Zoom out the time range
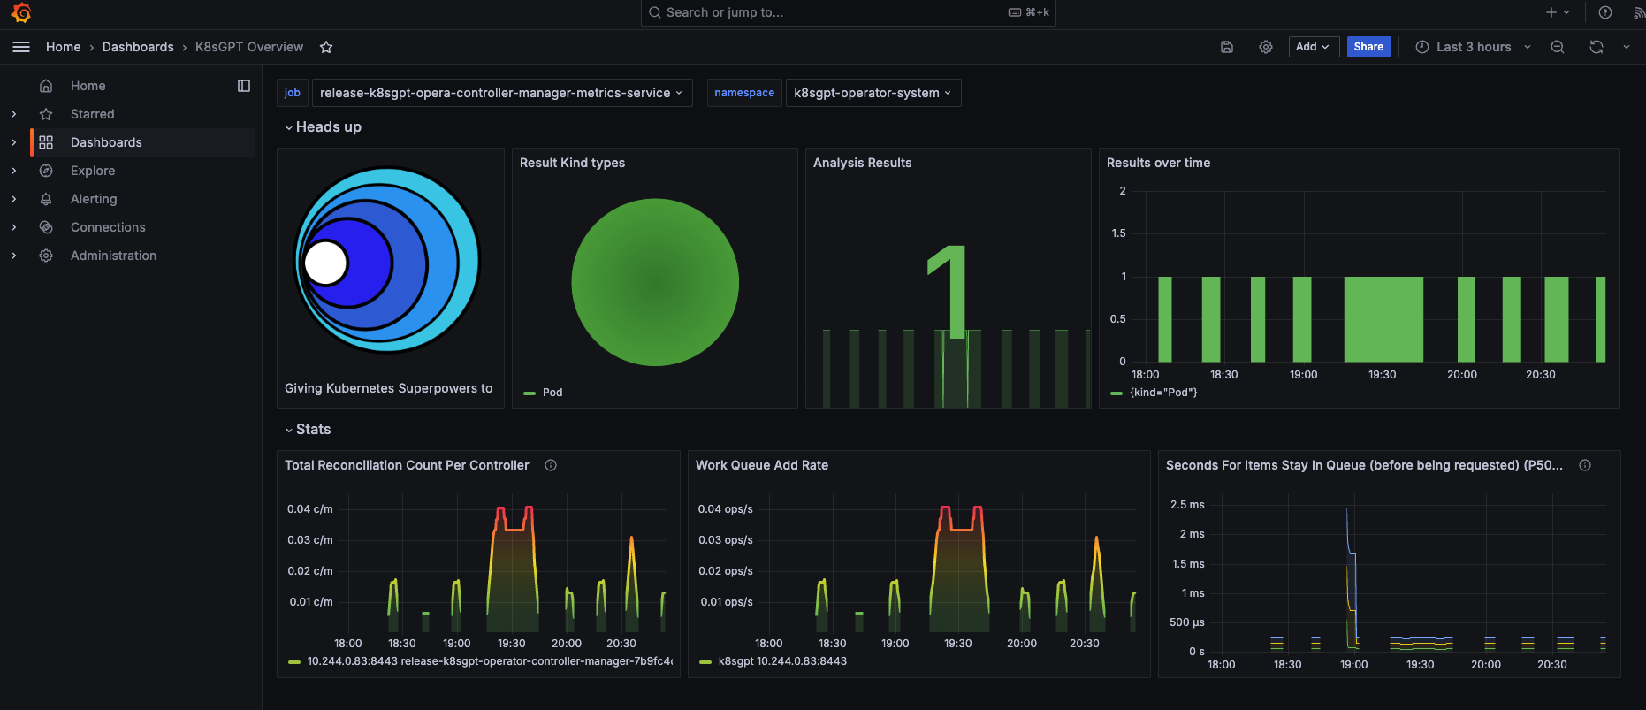The width and height of the screenshot is (1646, 710). pos(1558,47)
